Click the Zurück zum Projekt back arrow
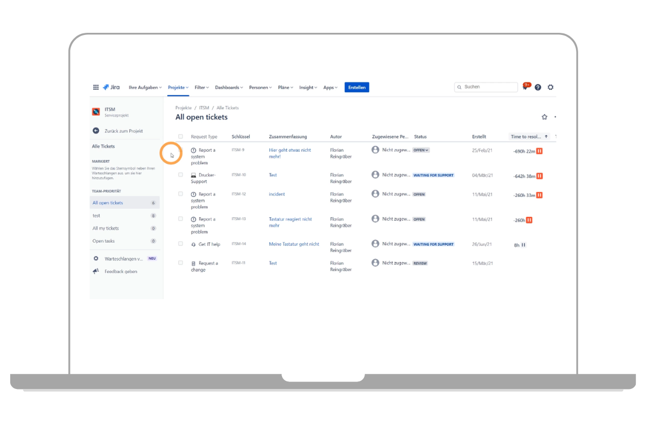Viewport: 646px width, 425px height. point(96,131)
